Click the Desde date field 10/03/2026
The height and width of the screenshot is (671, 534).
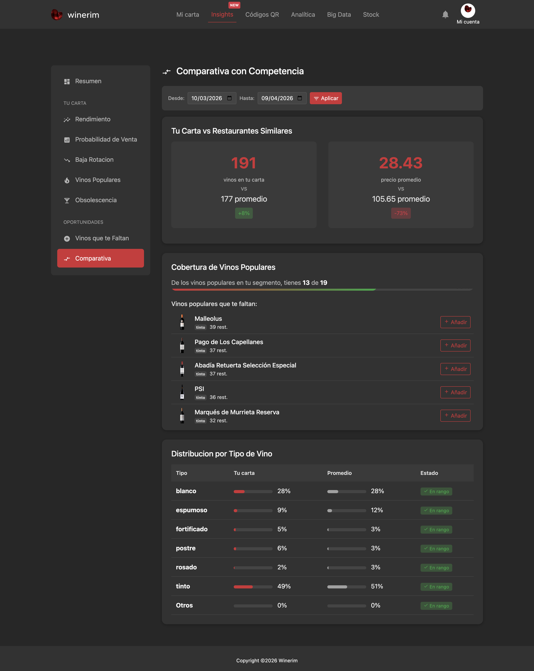tap(212, 98)
